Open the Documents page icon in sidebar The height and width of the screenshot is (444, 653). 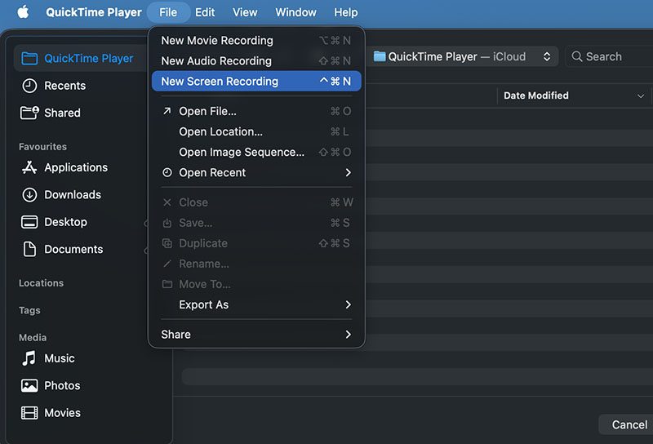29,249
